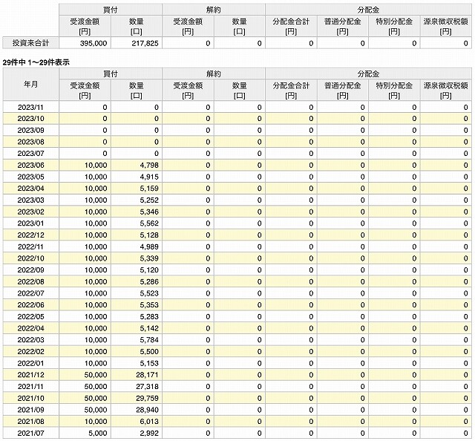Click quantity 4,989 for 2022/11

149,246
